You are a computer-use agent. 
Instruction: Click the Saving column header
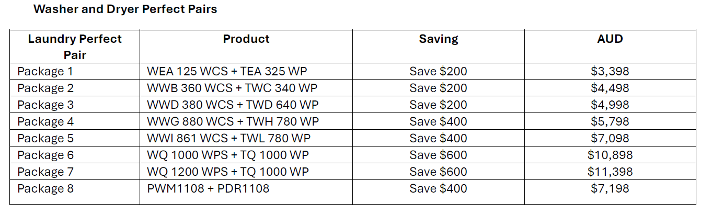click(439, 39)
